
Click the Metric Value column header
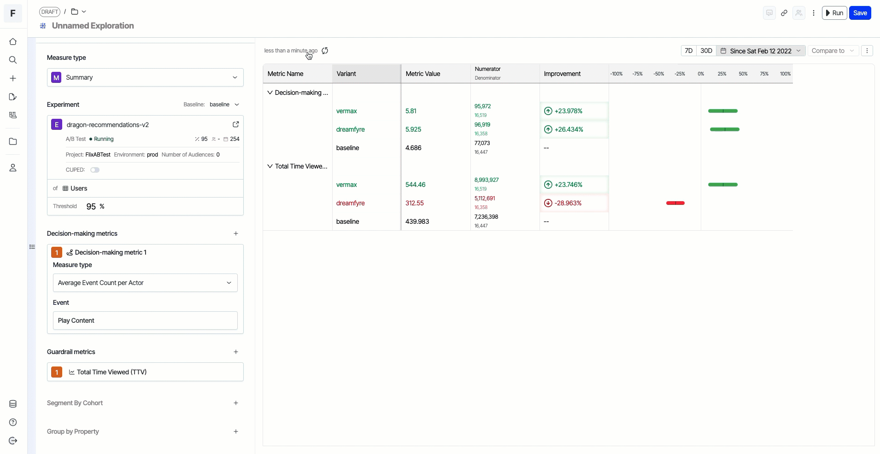(x=436, y=74)
